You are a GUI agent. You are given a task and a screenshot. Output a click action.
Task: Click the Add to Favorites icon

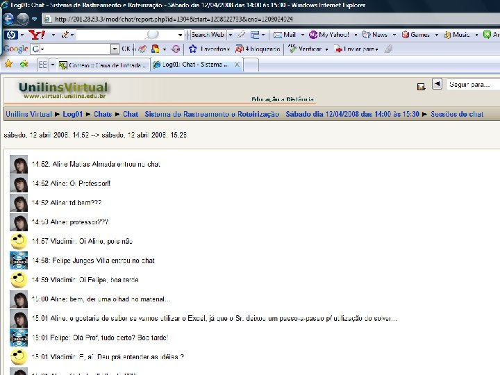(24, 64)
